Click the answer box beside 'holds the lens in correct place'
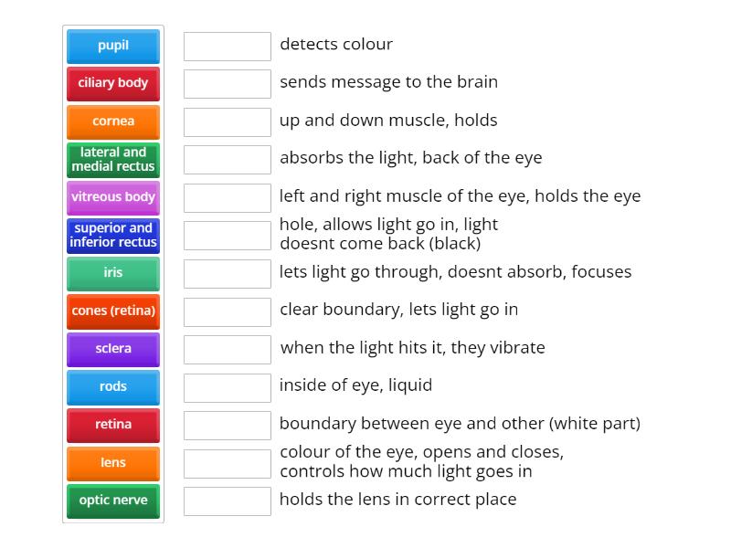The image size is (731, 548). coord(227,501)
